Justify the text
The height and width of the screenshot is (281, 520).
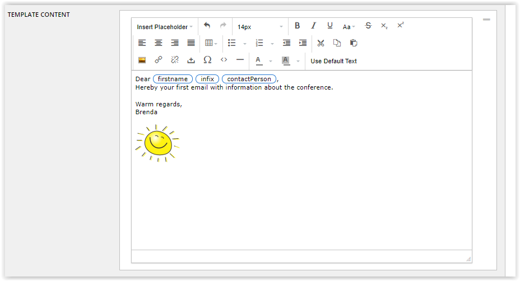(191, 43)
